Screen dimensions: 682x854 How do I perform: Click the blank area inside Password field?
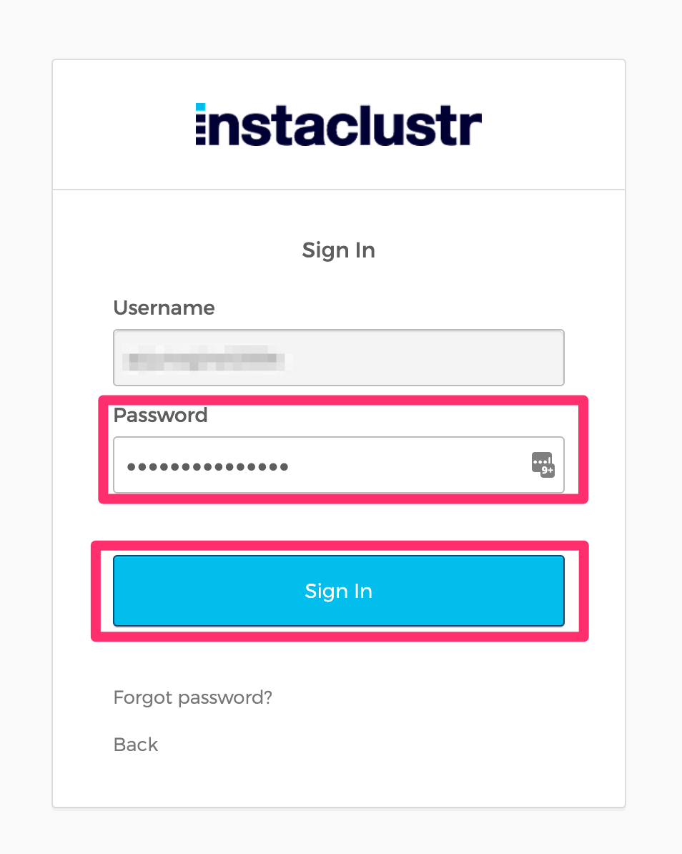pyautogui.click(x=407, y=465)
